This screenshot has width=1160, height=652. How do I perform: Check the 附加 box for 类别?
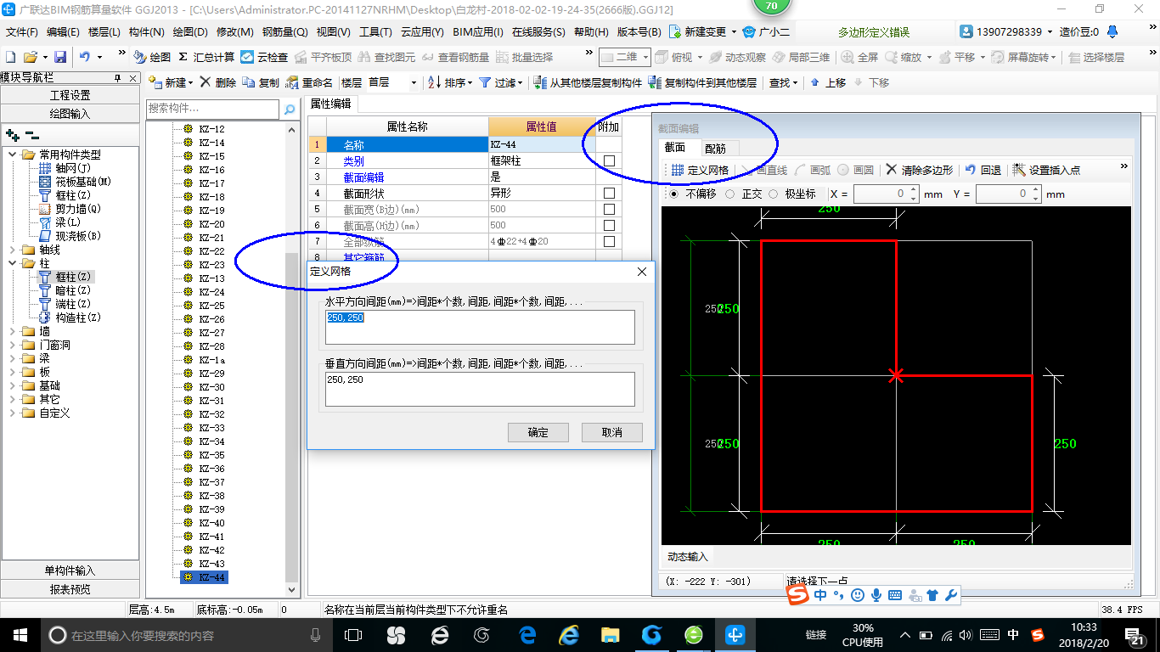point(609,160)
